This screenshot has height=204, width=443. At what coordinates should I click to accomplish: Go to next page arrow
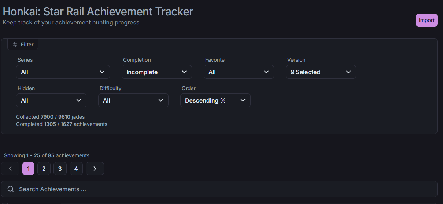click(x=95, y=169)
